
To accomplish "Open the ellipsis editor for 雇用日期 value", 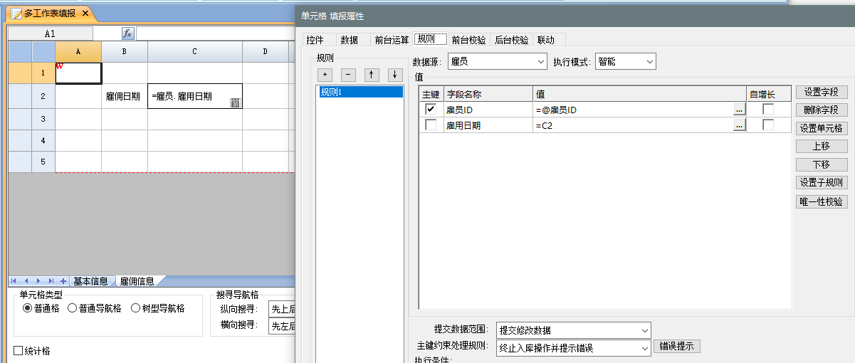I will [739, 125].
